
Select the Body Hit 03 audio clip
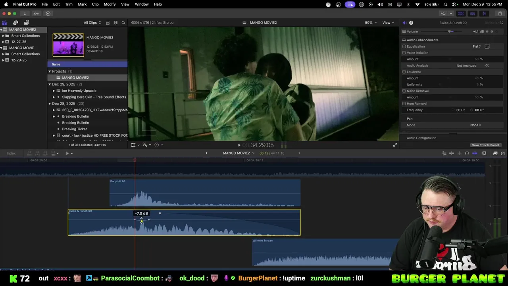tap(205, 193)
